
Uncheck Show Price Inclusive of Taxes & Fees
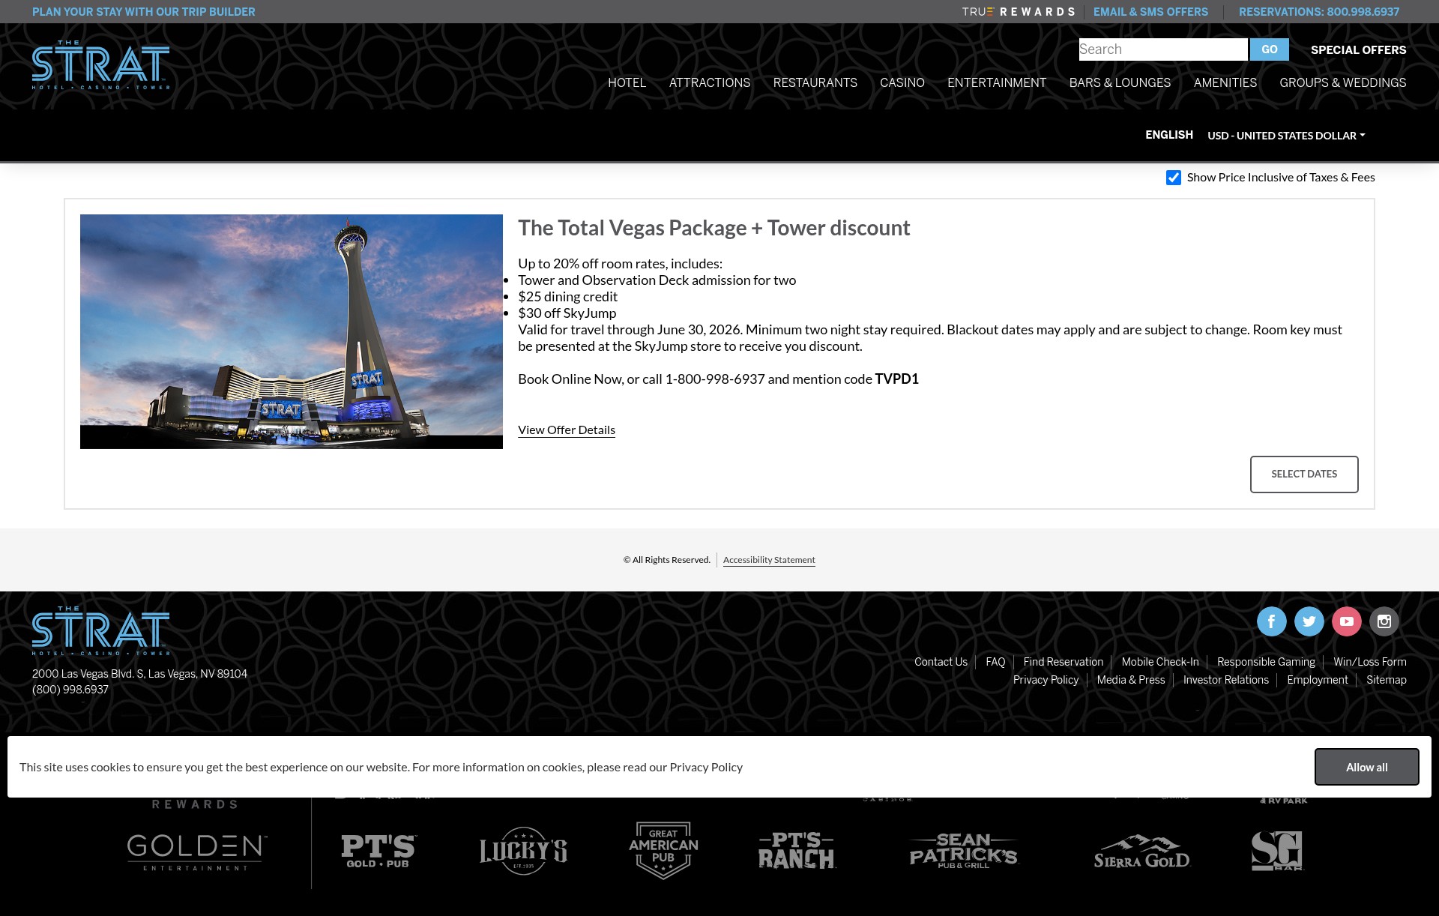[1174, 178]
